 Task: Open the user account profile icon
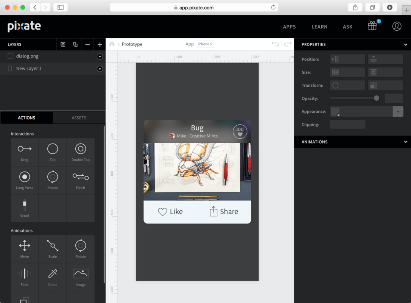point(397,26)
